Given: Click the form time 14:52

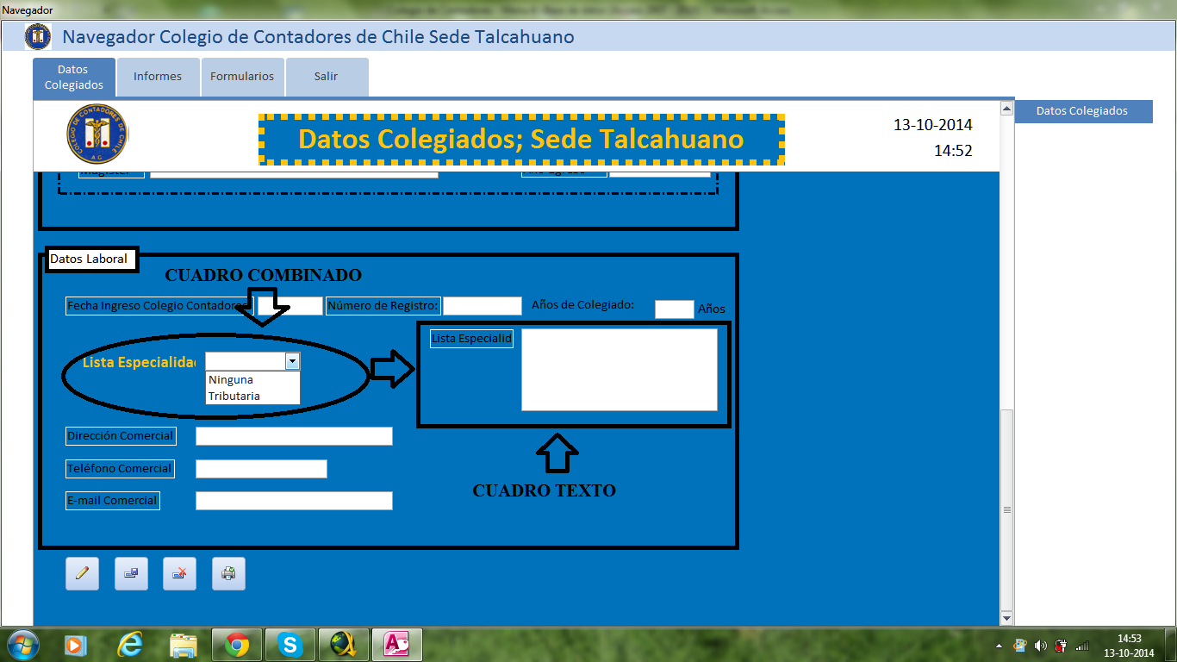Looking at the screenshot, I should click(953, 151).
